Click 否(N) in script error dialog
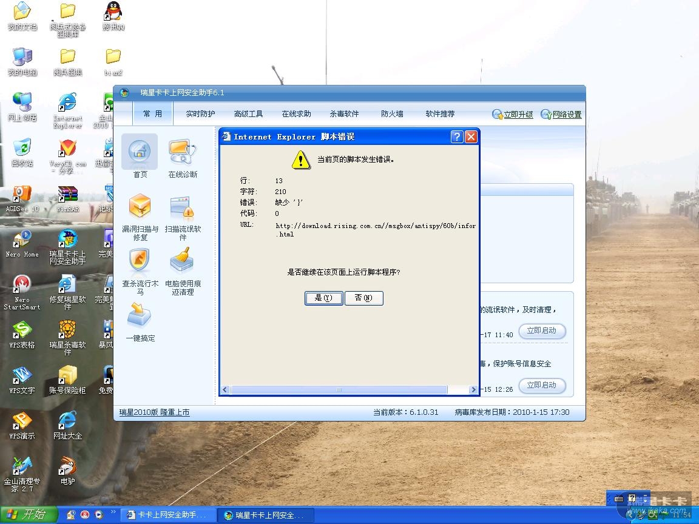The image size is (699, 524). click(364, 298)
